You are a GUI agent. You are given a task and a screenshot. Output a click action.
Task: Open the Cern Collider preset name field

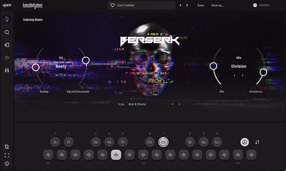pos(141,5)
